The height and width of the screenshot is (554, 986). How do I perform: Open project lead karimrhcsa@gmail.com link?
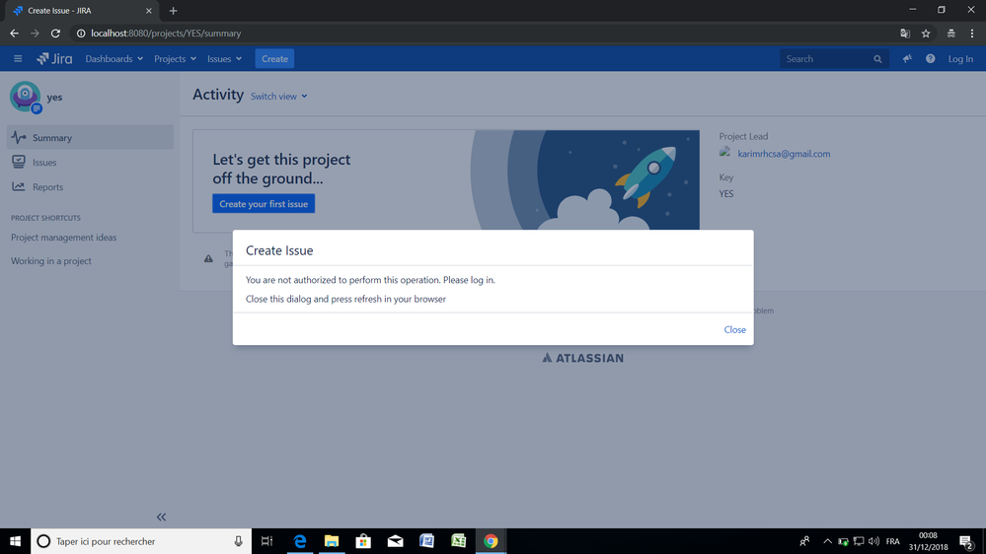(x=784, y=153)
